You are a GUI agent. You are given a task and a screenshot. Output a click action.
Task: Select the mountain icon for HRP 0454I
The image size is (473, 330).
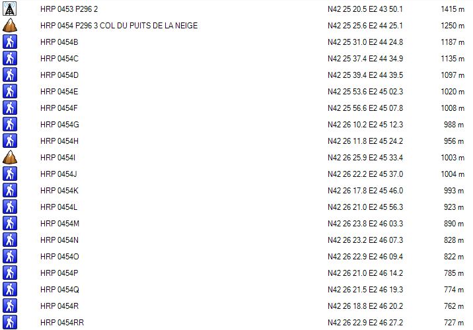pyautogui.click(x=10, y=157)
